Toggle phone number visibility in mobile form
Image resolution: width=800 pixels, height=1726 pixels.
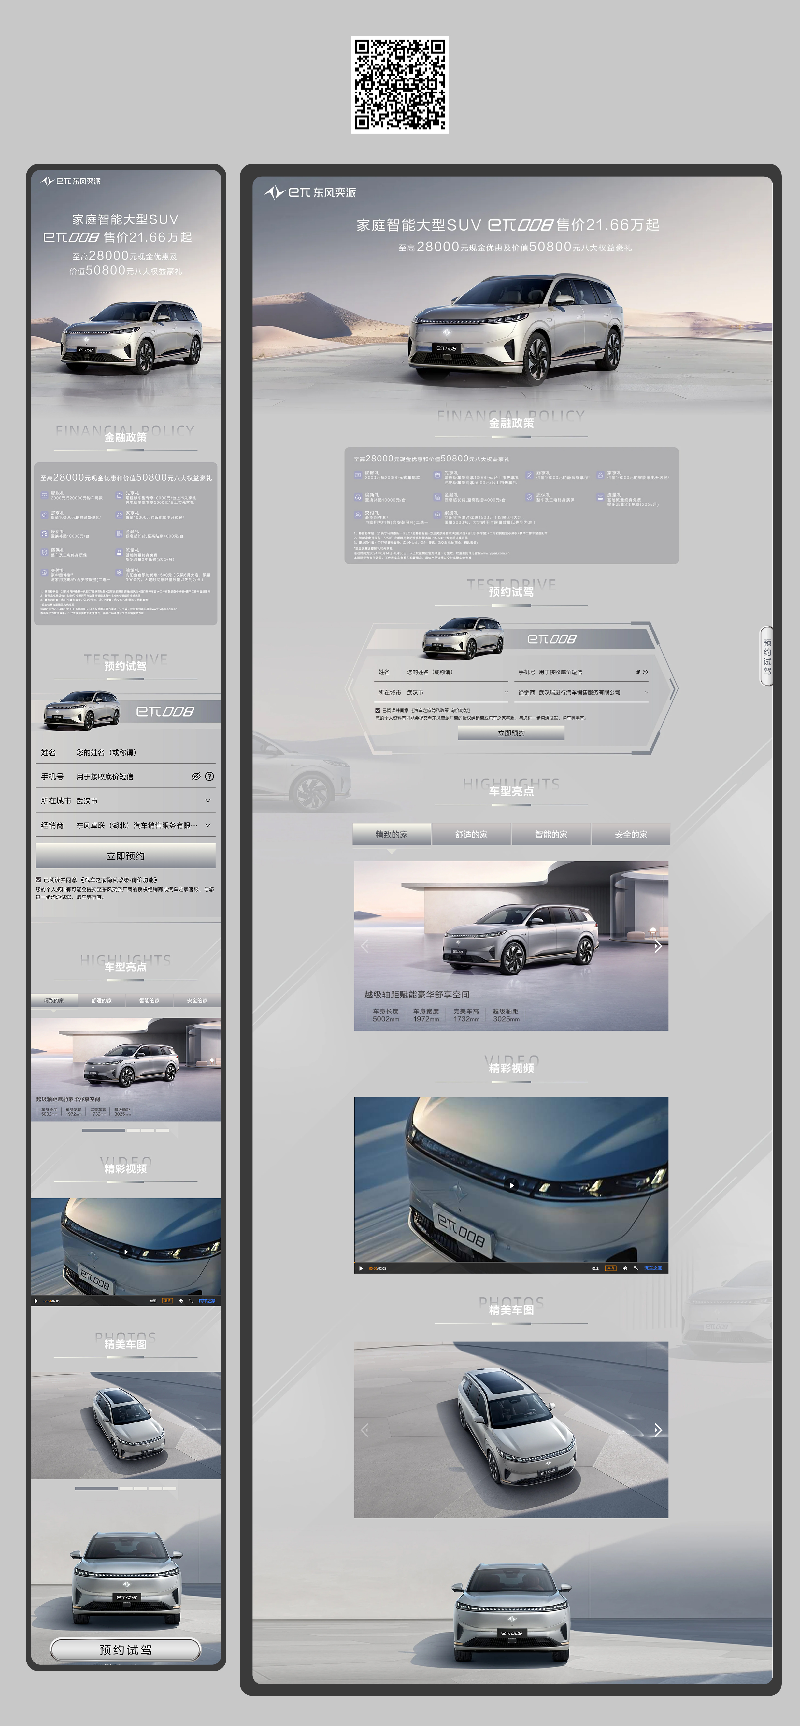click(196, 777)
